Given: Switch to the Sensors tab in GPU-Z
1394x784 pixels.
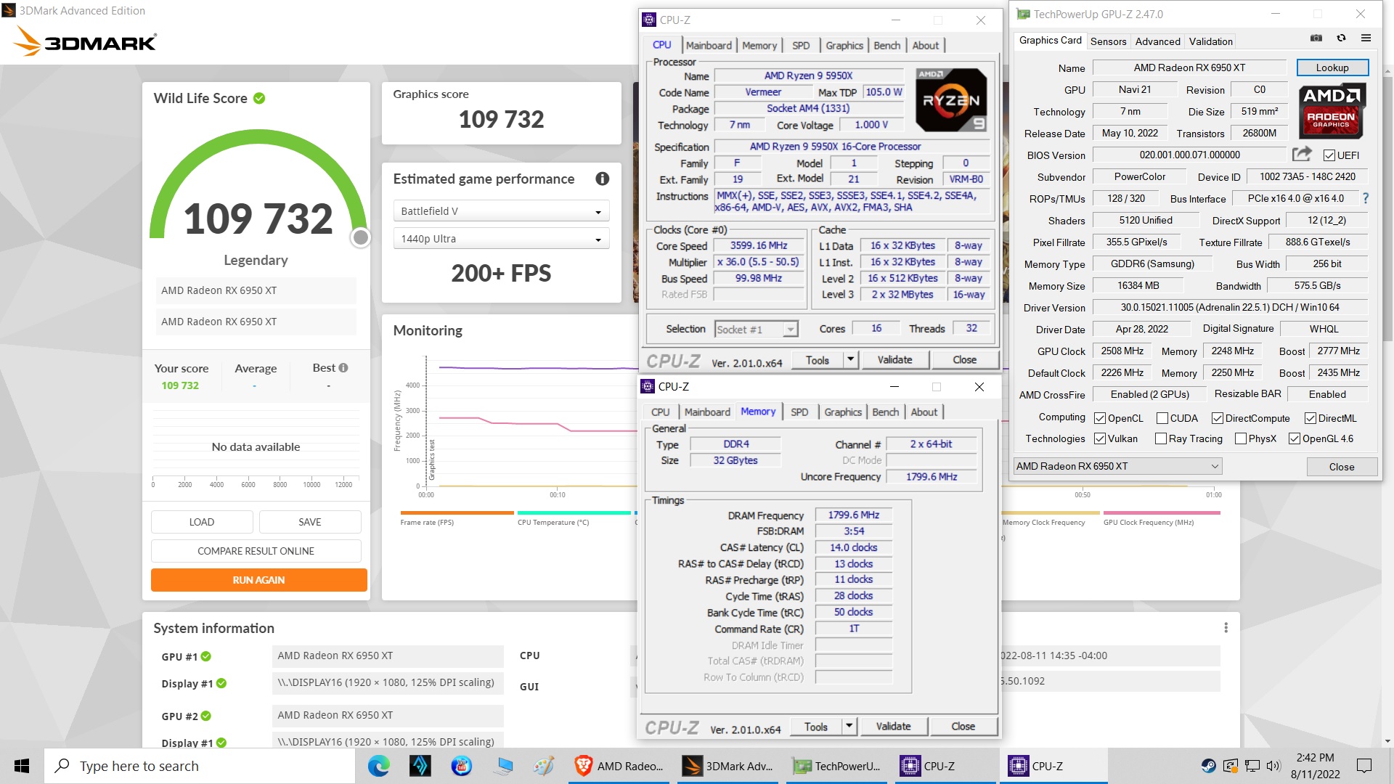Looking at the screenshot, I should (x=1108, y=41).
